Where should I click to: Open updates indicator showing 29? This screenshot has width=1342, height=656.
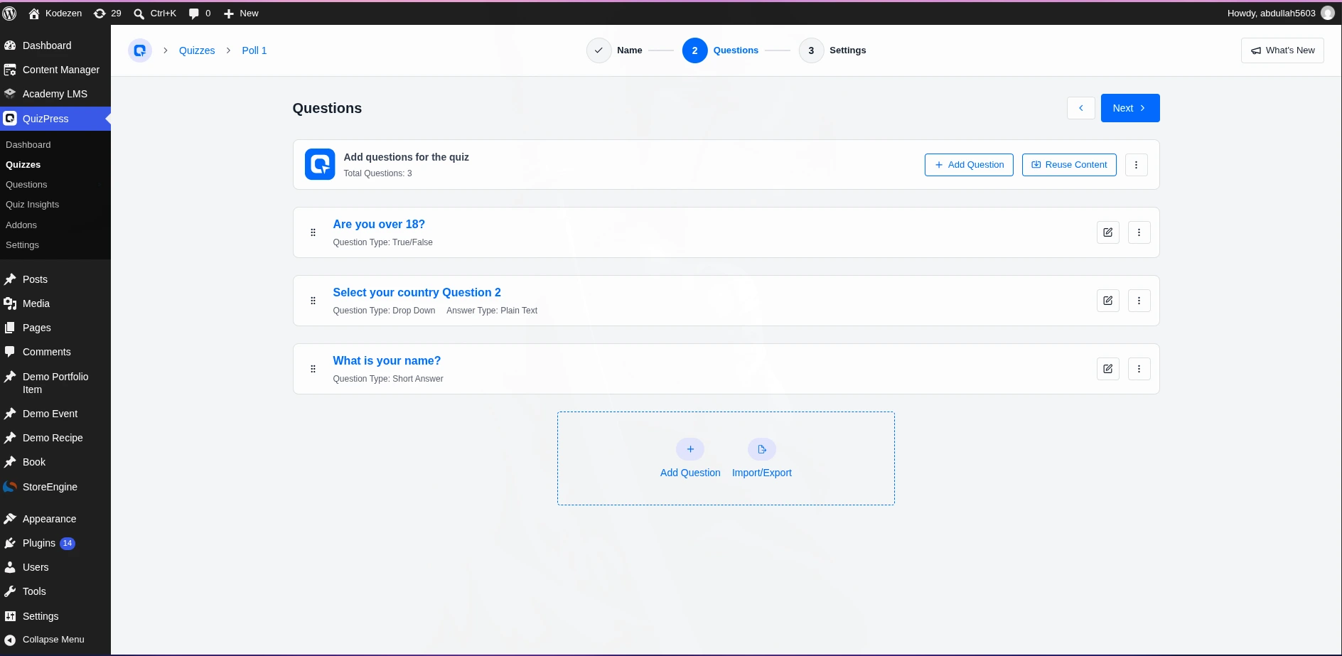[x=108, y=13]
